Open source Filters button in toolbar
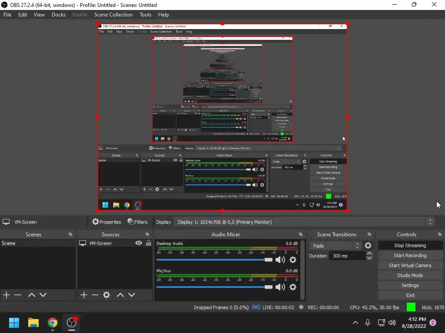The image size is (445, 333). click(138, 222)
